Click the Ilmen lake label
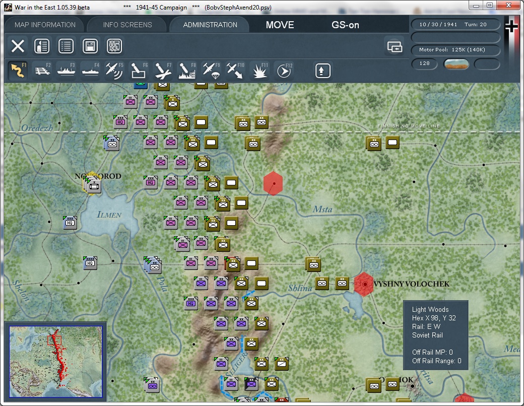Image resolution: width=524 pixels, height=406 pixels. (109, 215)
